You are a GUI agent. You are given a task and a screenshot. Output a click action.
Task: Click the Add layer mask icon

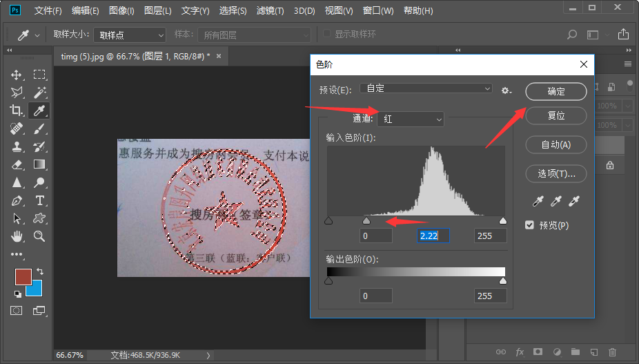click(x=538, y=352)
